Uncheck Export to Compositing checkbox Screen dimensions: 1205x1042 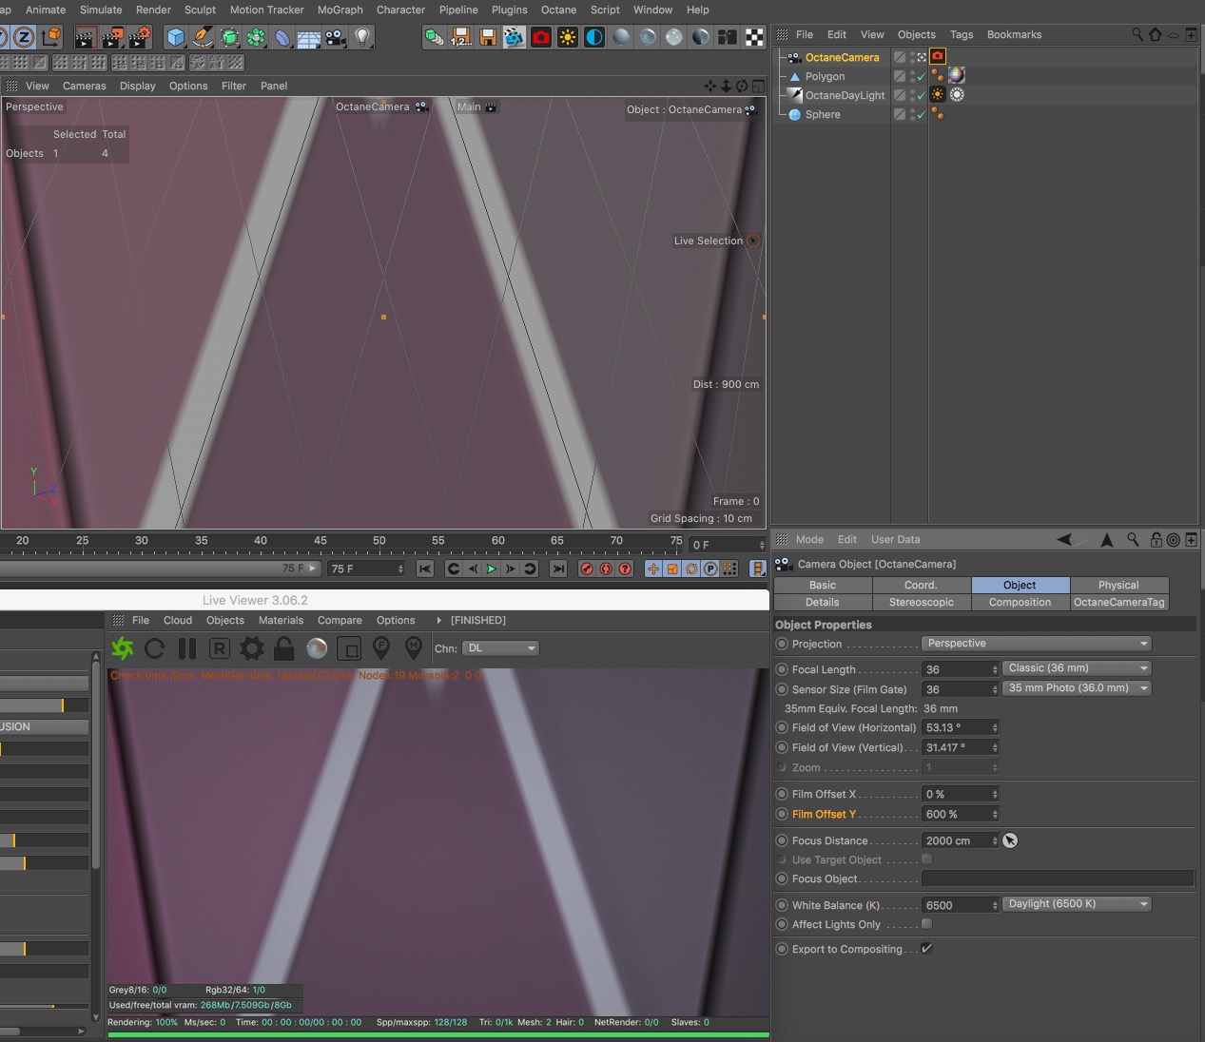click(927, 949)
